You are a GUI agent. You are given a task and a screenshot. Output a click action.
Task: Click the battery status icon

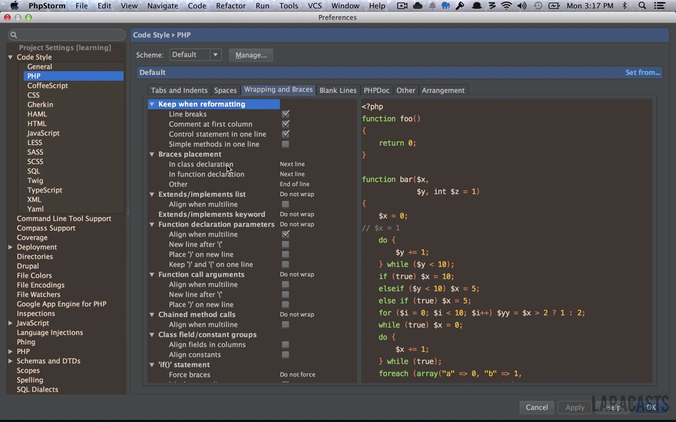(x=553, y=6)
